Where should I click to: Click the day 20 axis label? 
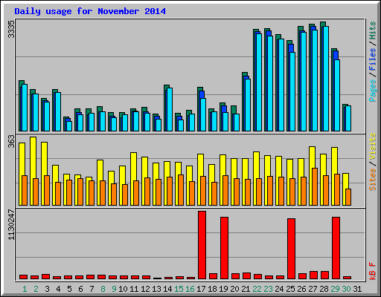[234, 289]
